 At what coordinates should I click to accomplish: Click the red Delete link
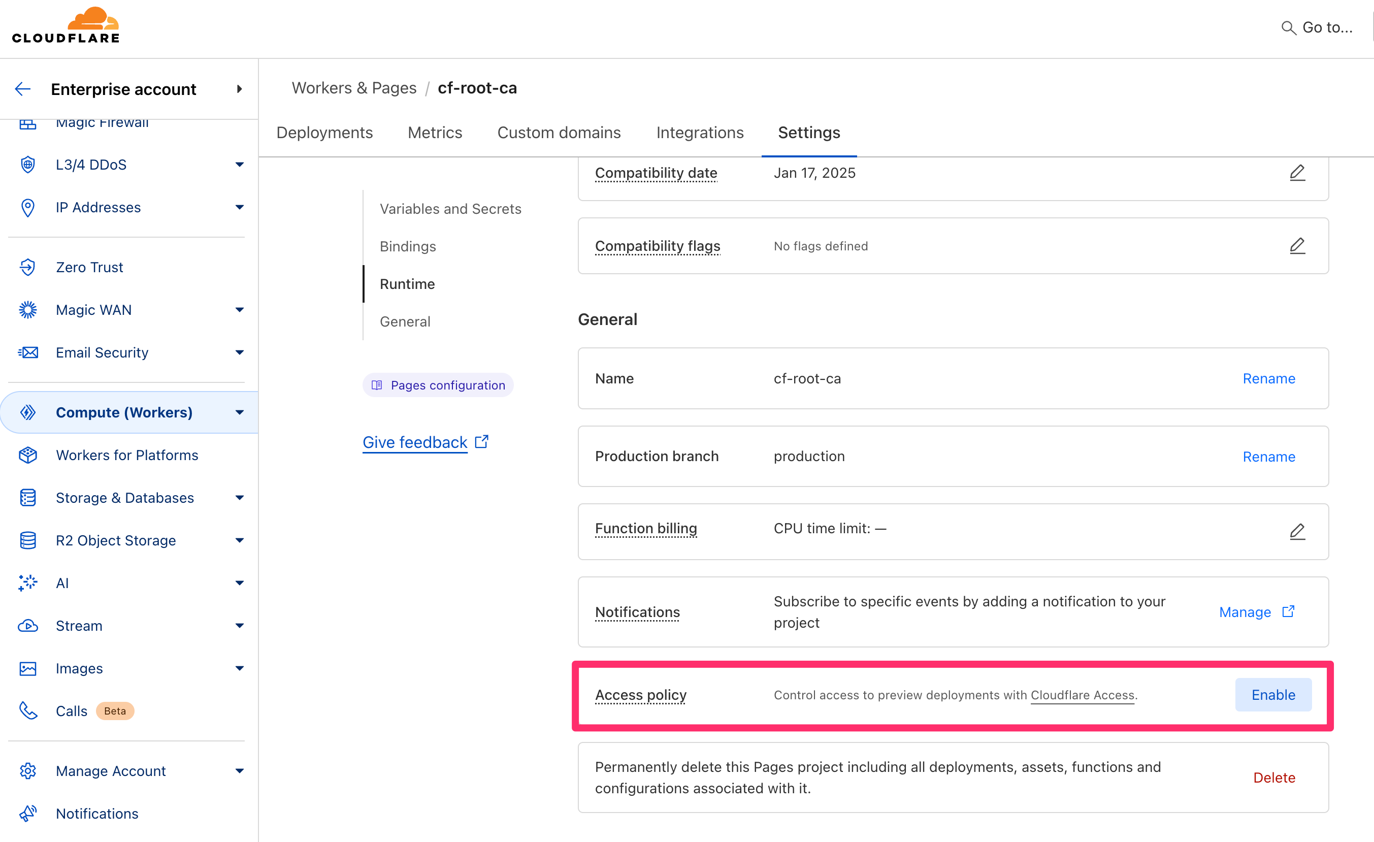point(1274,778)
